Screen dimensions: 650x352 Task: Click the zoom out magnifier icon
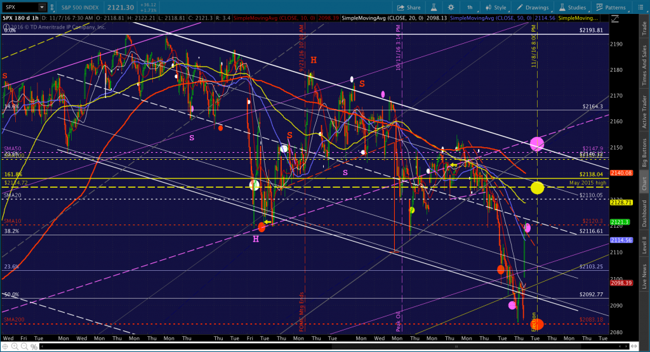pyautogui.click(x=24, y=347)
